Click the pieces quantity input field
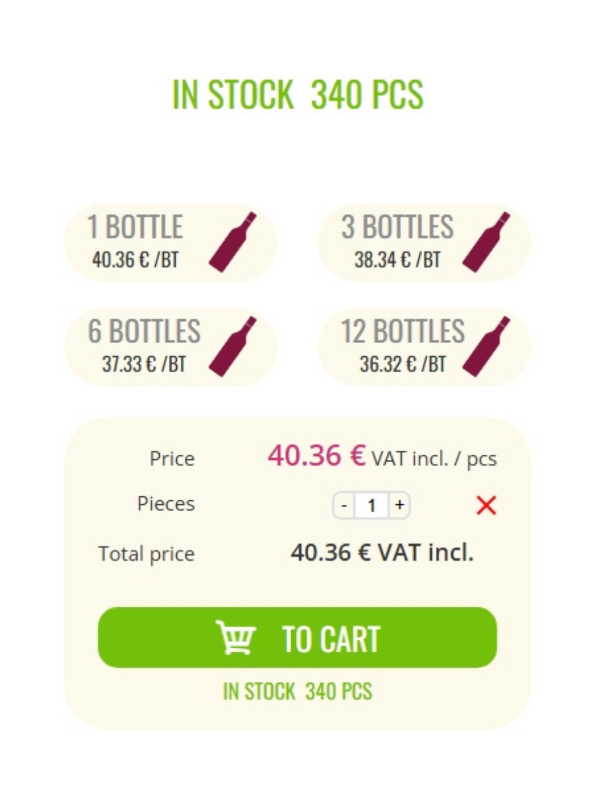 [372, 505]
